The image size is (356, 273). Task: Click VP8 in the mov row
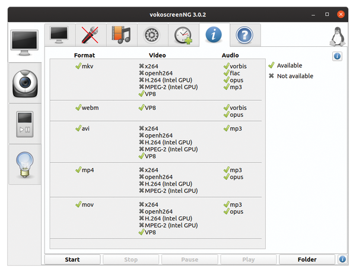(147, 232)
